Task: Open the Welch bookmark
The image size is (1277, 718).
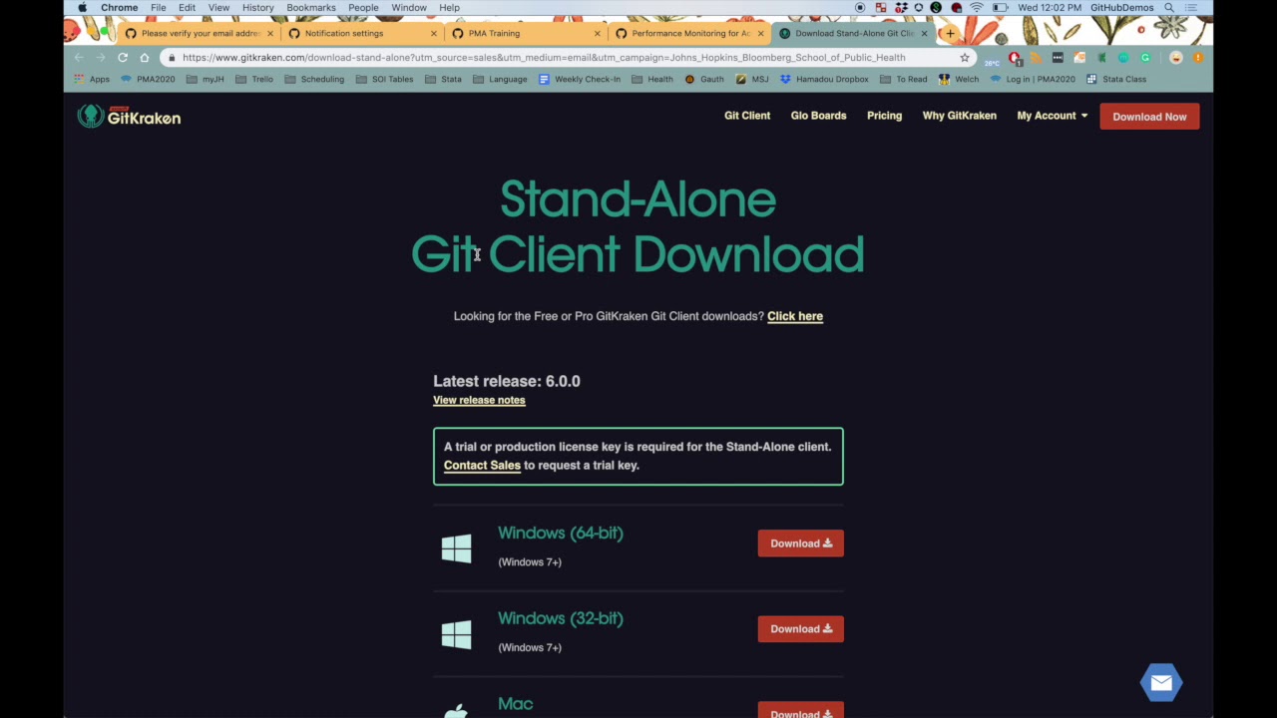Action: (x=959, y=79)
